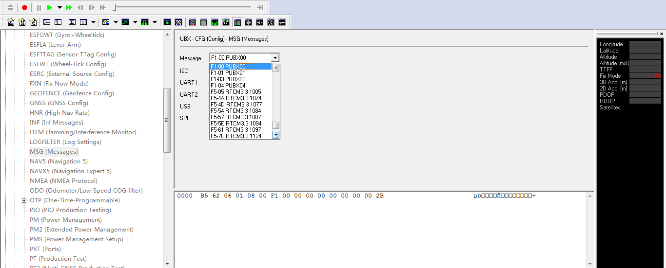The height and width of the screenshot is (268, 666).
Task: Jump to the end of log
Action: 260,8
